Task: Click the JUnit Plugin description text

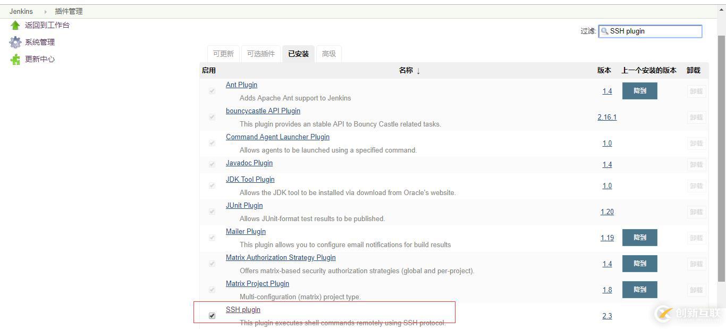Action: (x=312, y=218)
